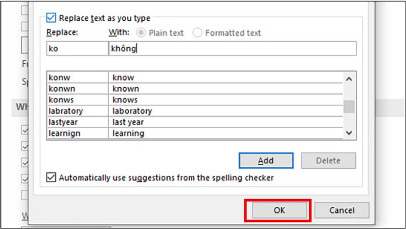Click the Replace input field containing 'ko'

76,49
